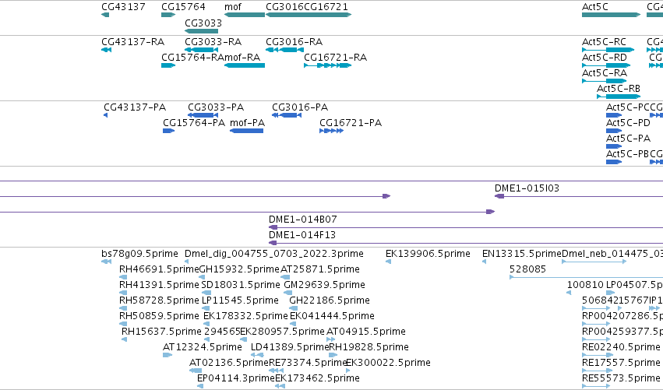
Task: Open the AT04915.5prime EST label
Action: point(366,332)
